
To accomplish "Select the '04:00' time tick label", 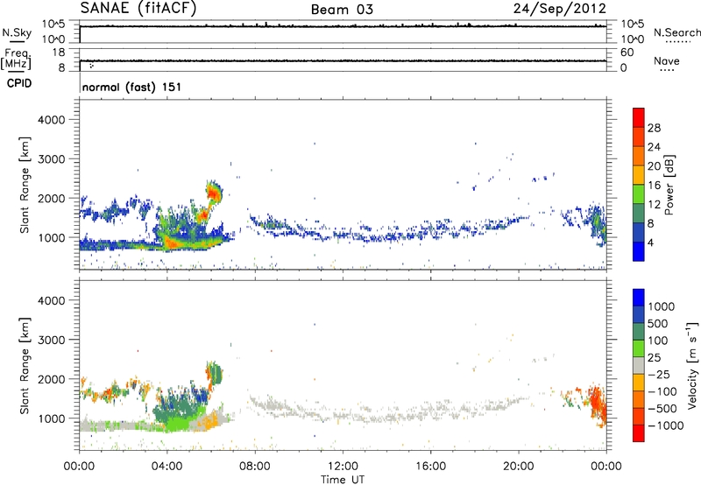I will tap(166, 467).
